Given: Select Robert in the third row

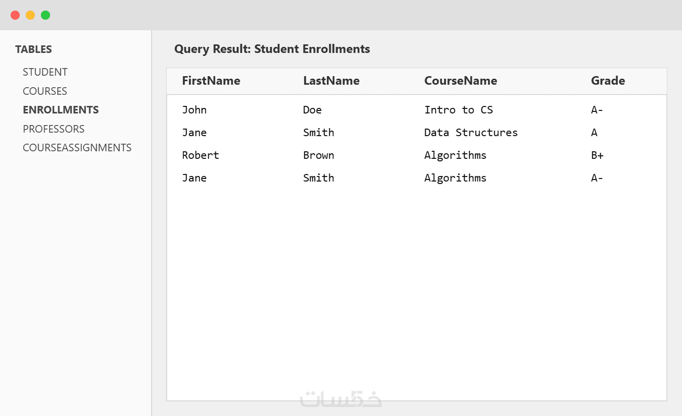Looking at the screenshot, I should point(201,155).
